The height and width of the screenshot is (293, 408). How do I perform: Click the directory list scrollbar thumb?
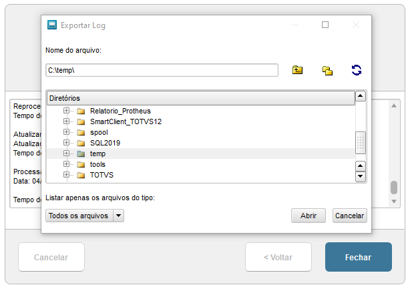[x=361, y=141]
